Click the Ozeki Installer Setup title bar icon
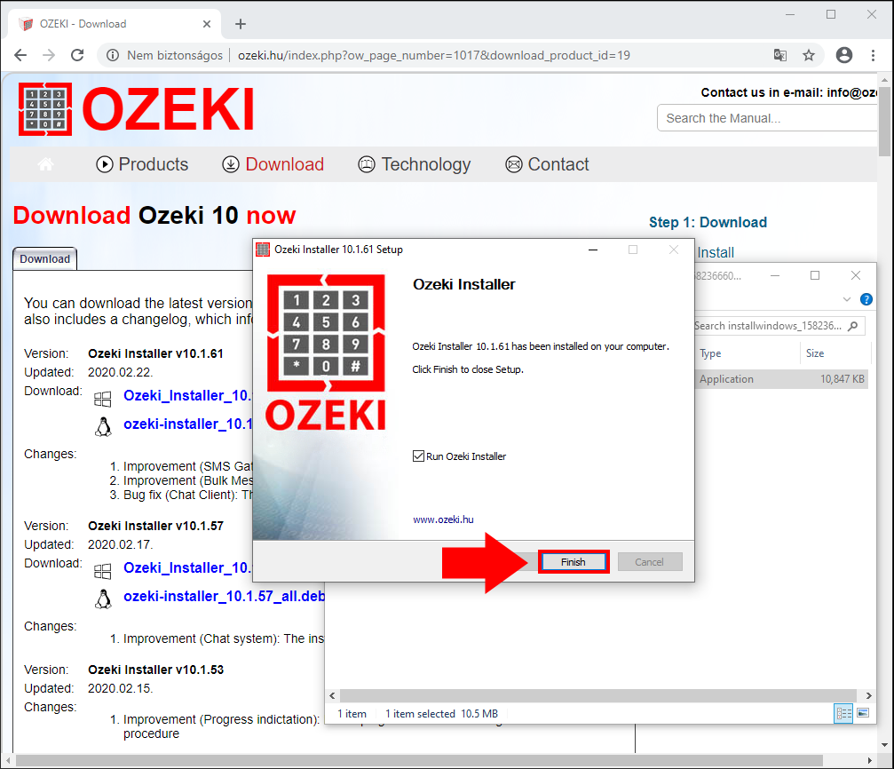894x769 pixels. [263, 250]
